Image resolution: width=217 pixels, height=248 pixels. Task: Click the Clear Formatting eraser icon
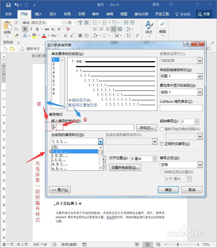click(x=68, y=29)
